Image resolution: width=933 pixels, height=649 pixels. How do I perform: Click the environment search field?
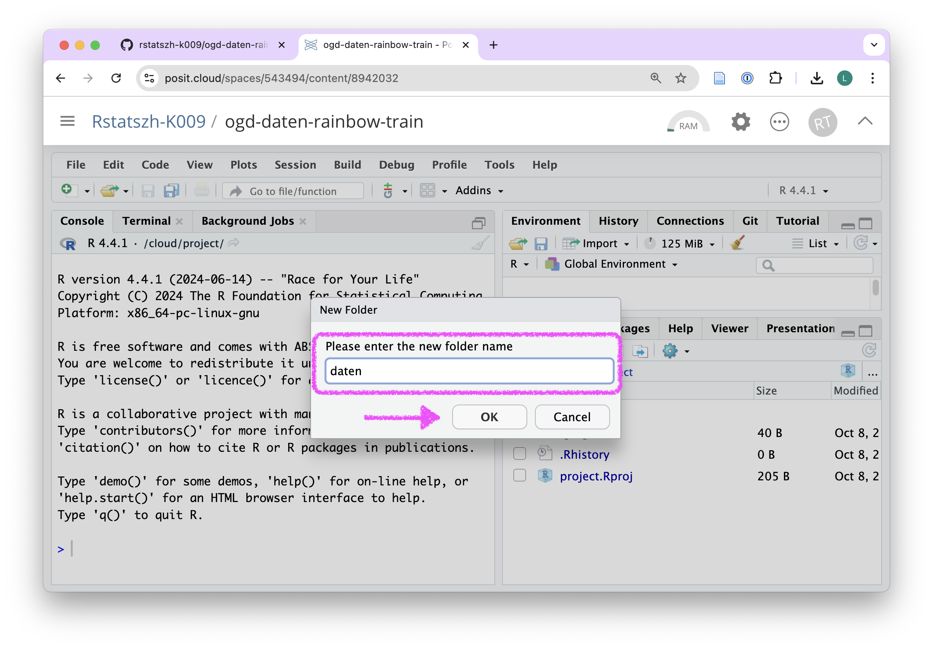[x=814, y=265]
